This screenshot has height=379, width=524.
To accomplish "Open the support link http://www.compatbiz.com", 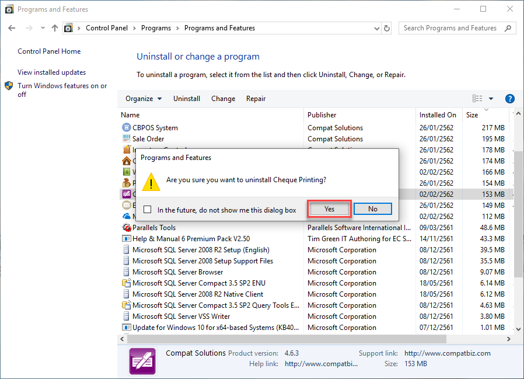I will click(448, 353).
